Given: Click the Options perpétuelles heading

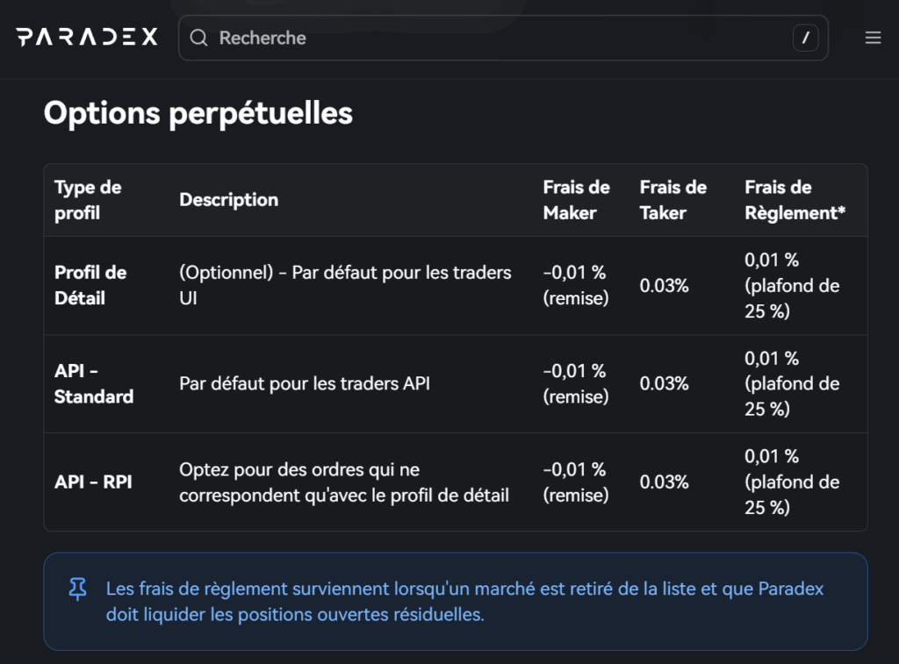Looking at the screenshot, I should point(198,113).
